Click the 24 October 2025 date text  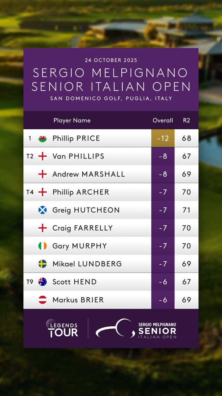point(111,60)
